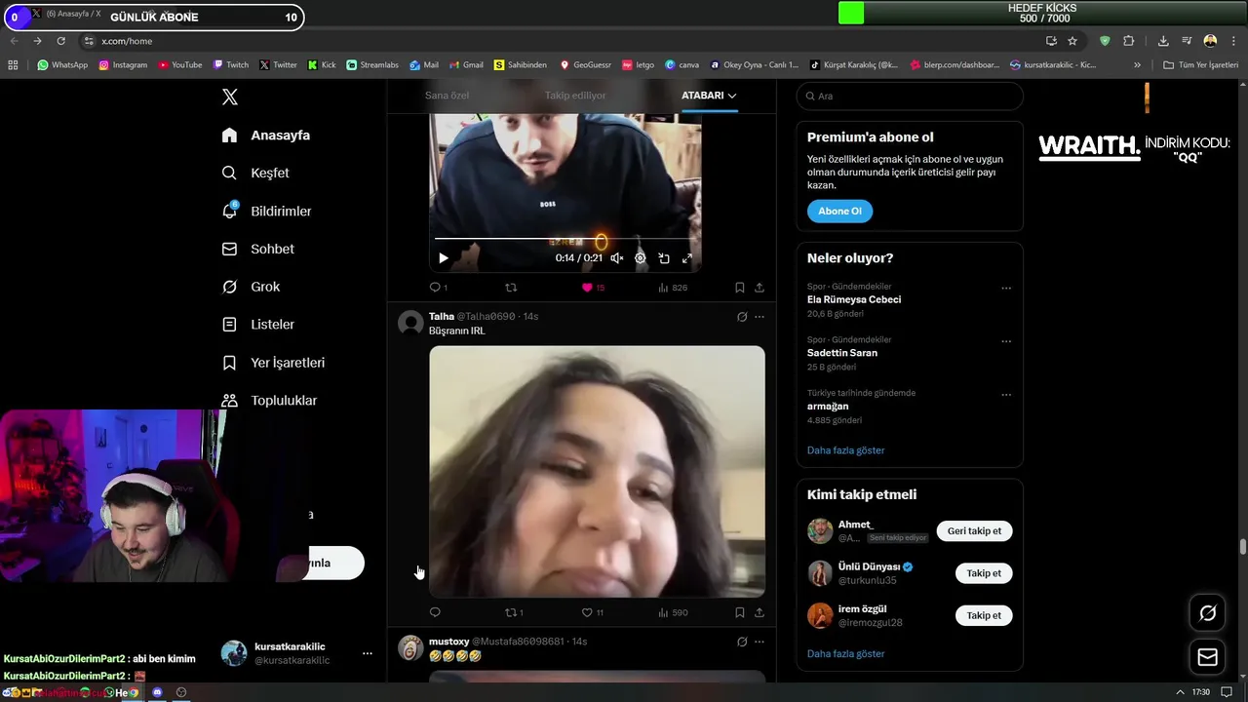
Task: Open Sohbet messages
Action: click(257, 249)
